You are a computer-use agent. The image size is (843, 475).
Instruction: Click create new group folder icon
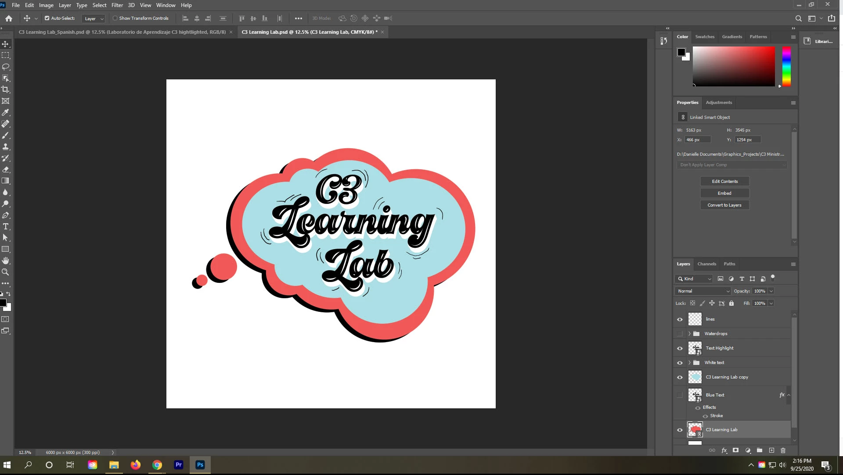760,450
